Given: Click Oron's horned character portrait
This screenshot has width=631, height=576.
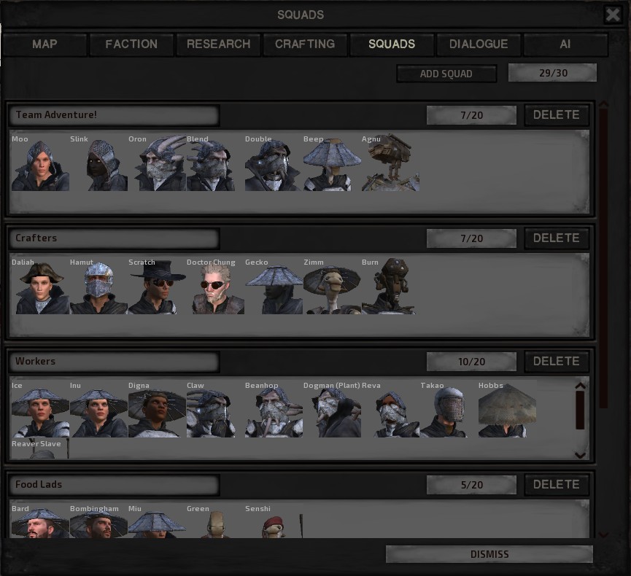Looking at the screenshot, I should coord(157,163).
